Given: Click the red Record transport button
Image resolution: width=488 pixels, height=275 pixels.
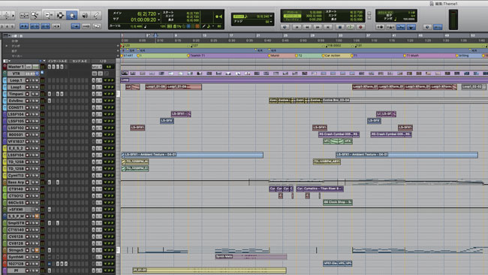Looking at the screenshot, I should point(360,27).
